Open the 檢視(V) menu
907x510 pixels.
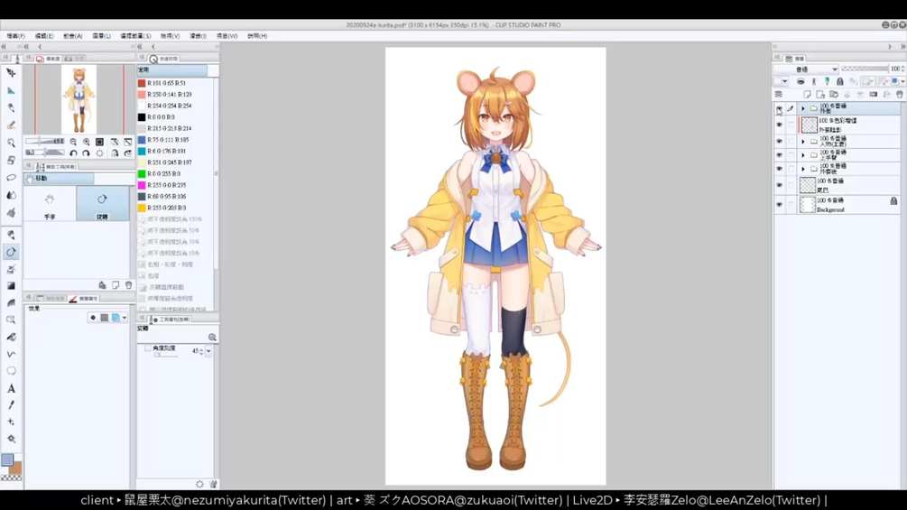(x=170, y=36)
